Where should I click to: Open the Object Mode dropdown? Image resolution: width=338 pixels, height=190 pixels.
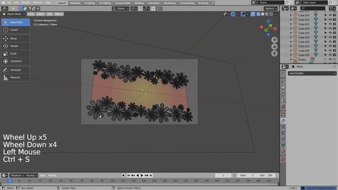13,14
